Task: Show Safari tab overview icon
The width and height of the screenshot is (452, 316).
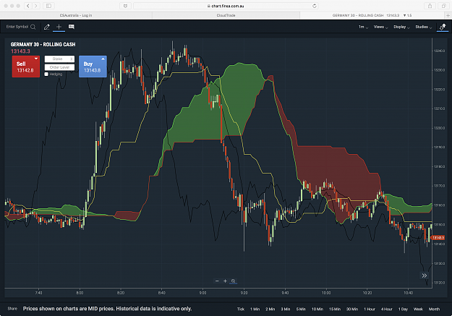Action: pyautogui.click(x=443, y=6)
